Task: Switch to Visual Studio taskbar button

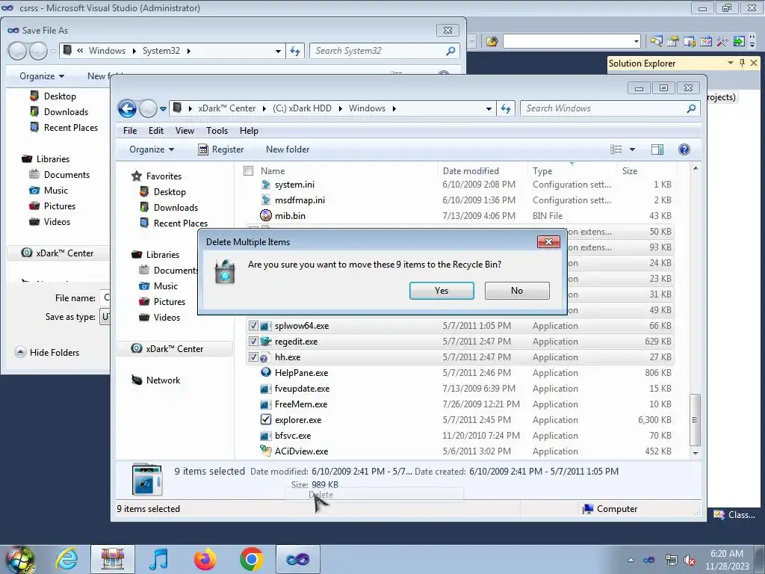Action: [297, 559]
